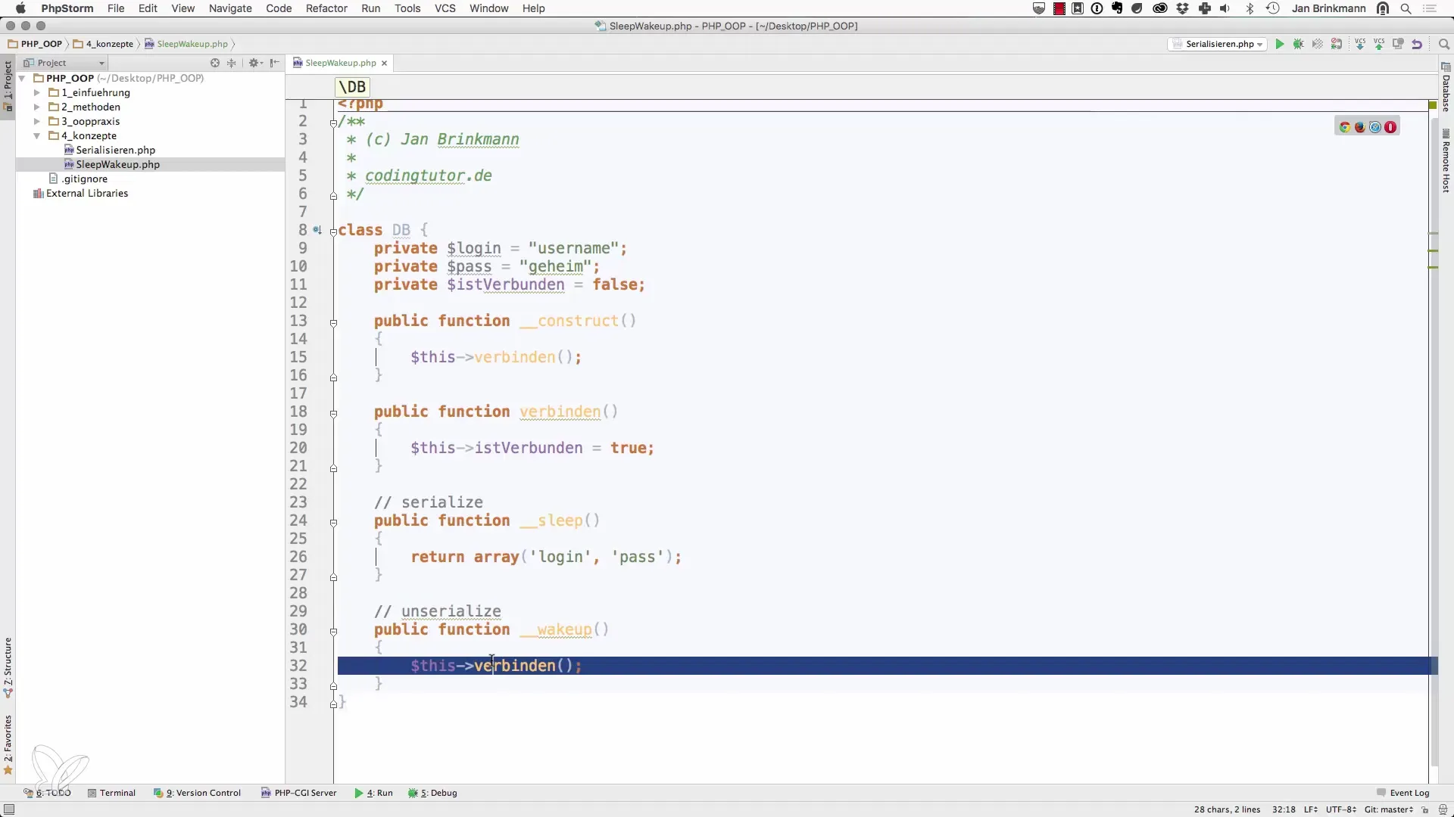Open Serialisieren.php run configuration dropdown
The width and height of the screenshot is (1454, 817).
pyautogui.click(x=1218, y=44)
